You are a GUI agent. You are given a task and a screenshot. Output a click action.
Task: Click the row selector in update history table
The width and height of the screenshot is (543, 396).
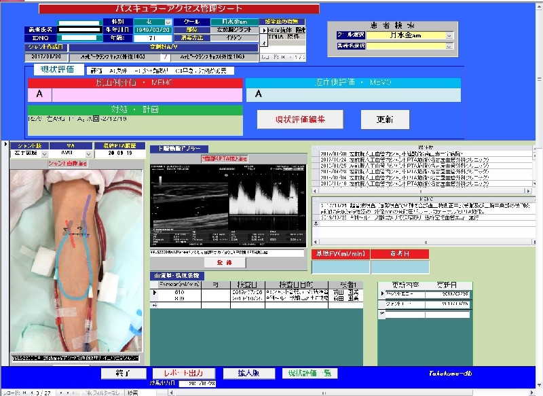(x=381, y=293)
